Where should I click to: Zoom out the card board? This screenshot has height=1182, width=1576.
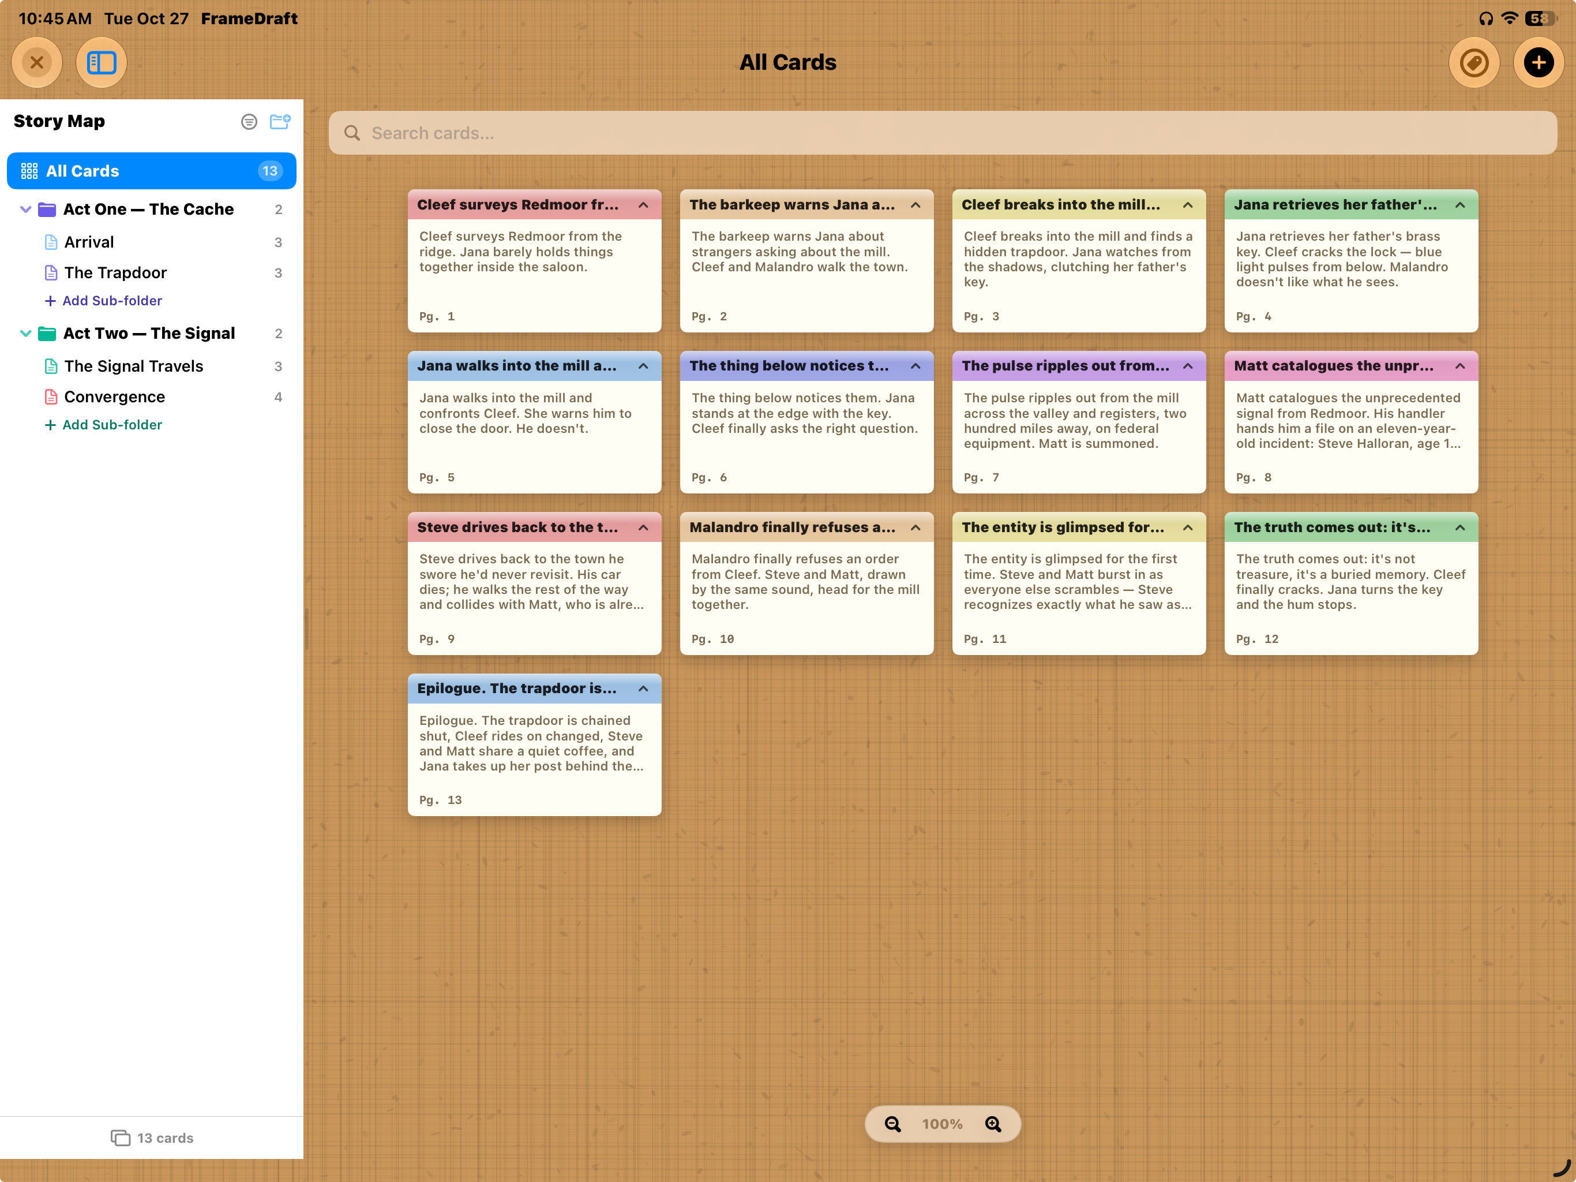pos(893,1124)
